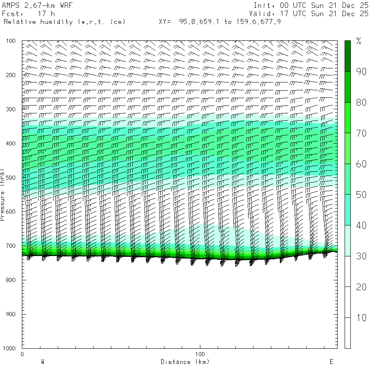Click the colorbar label '70'

(361, 133)
